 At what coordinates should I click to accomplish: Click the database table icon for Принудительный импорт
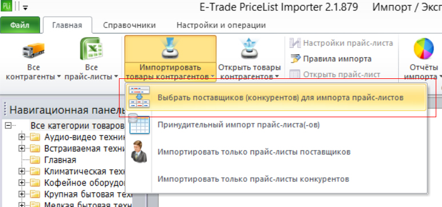point(140,124)
